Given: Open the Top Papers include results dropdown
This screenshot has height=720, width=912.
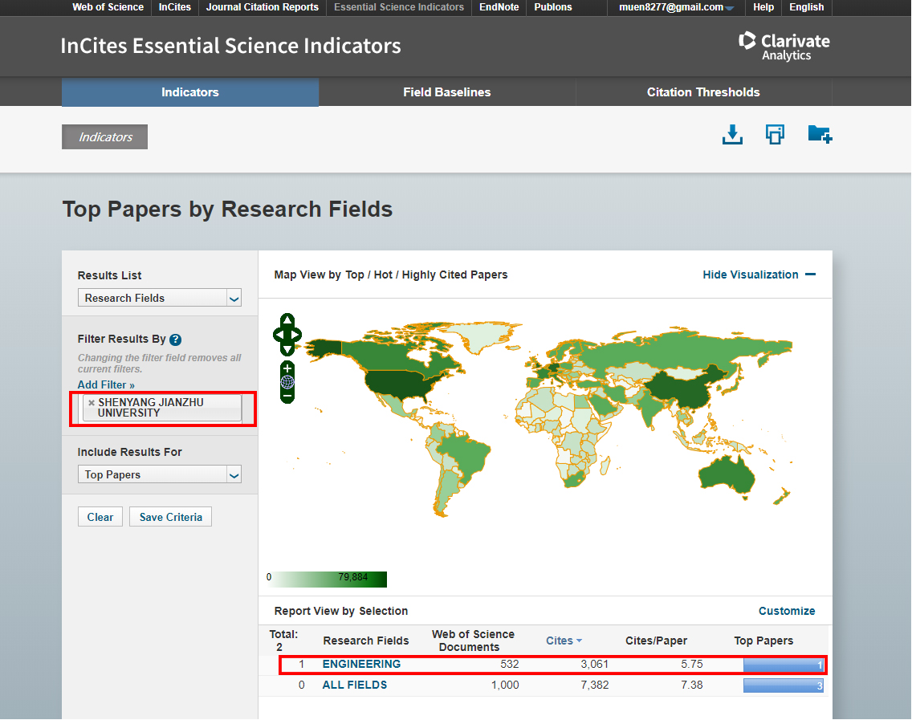Looking at the screenshot, I should [x=159, y=474].
